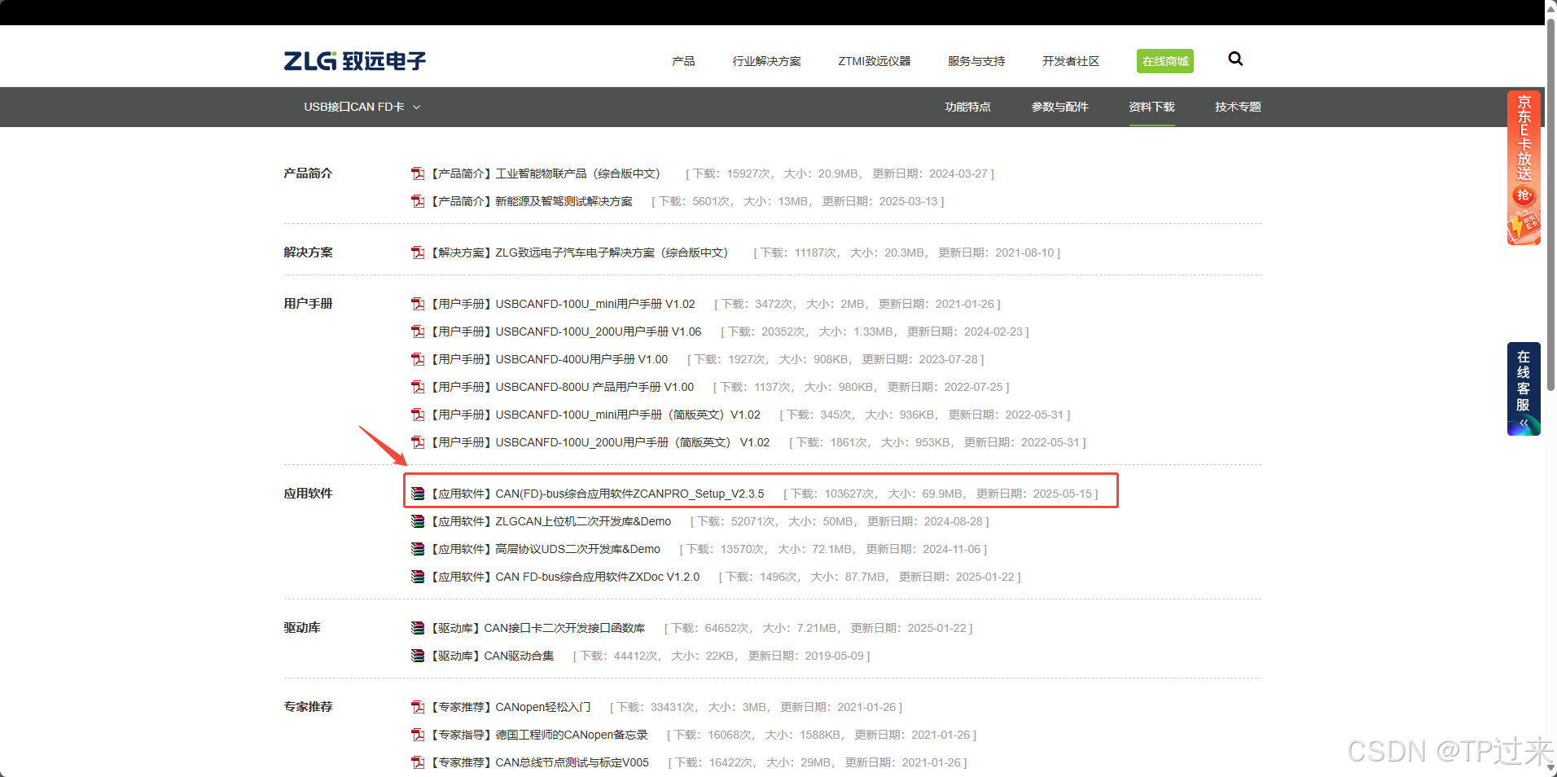Download 工业智能物联产品（综合版中文）

pos(545,173)
